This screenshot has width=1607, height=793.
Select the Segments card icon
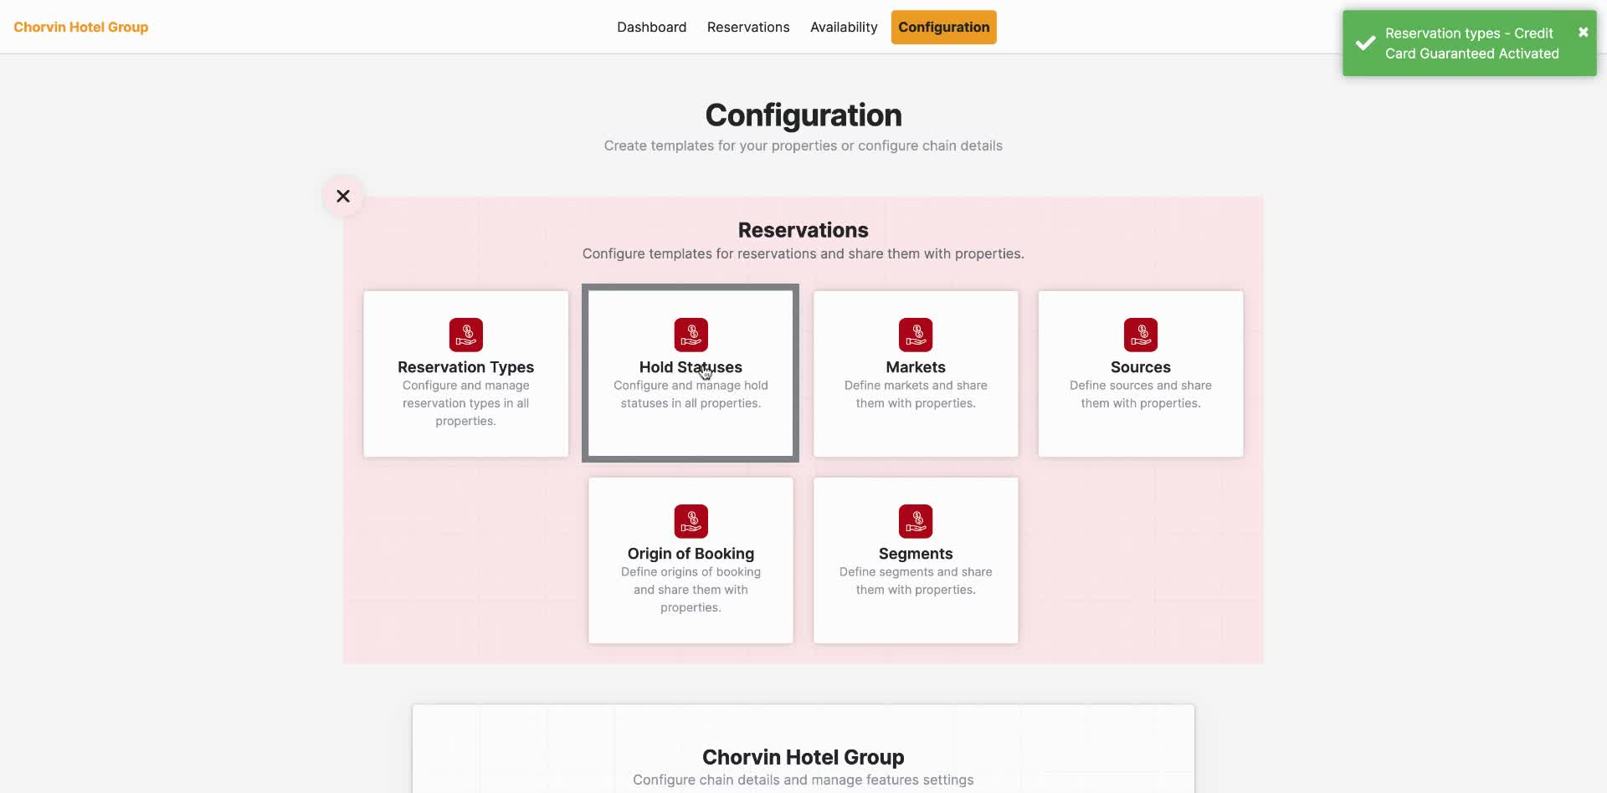(x=915, y=520)
